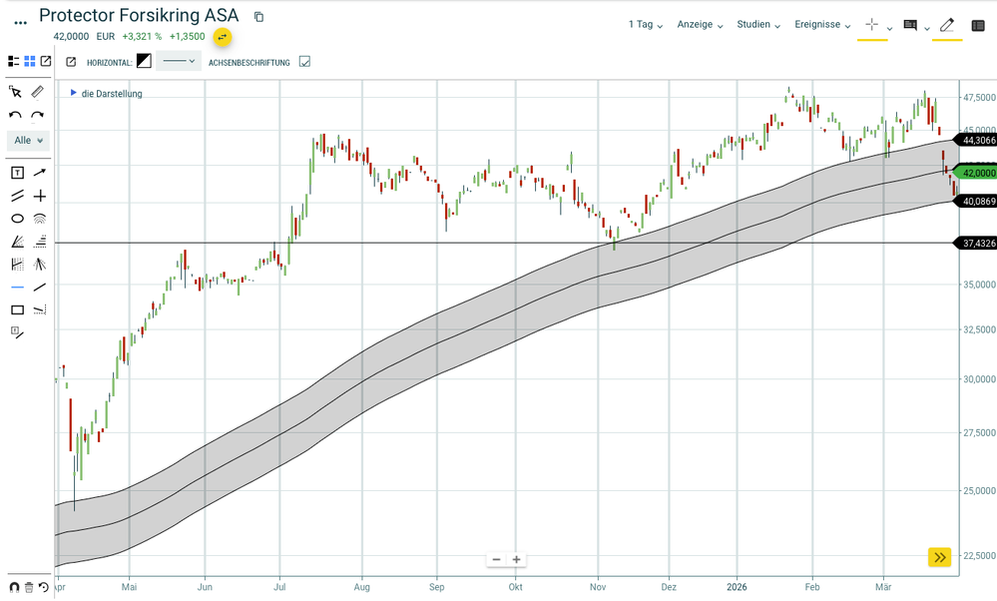Select the ellipse drawing tool
The height and width of the screenshot is (601, 997).
17,219
